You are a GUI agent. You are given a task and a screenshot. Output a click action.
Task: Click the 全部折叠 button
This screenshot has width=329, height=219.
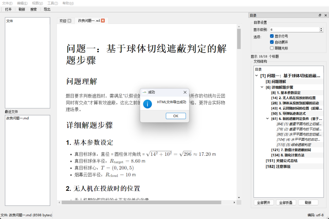[286, 202]
